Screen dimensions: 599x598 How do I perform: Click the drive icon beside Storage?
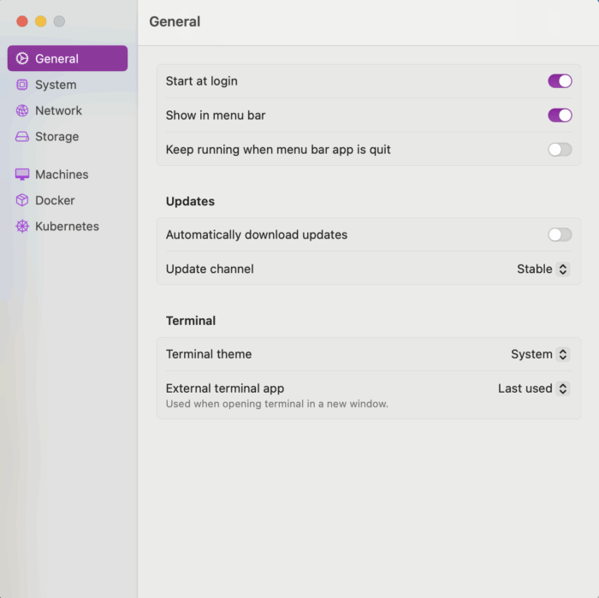[22, 137]
